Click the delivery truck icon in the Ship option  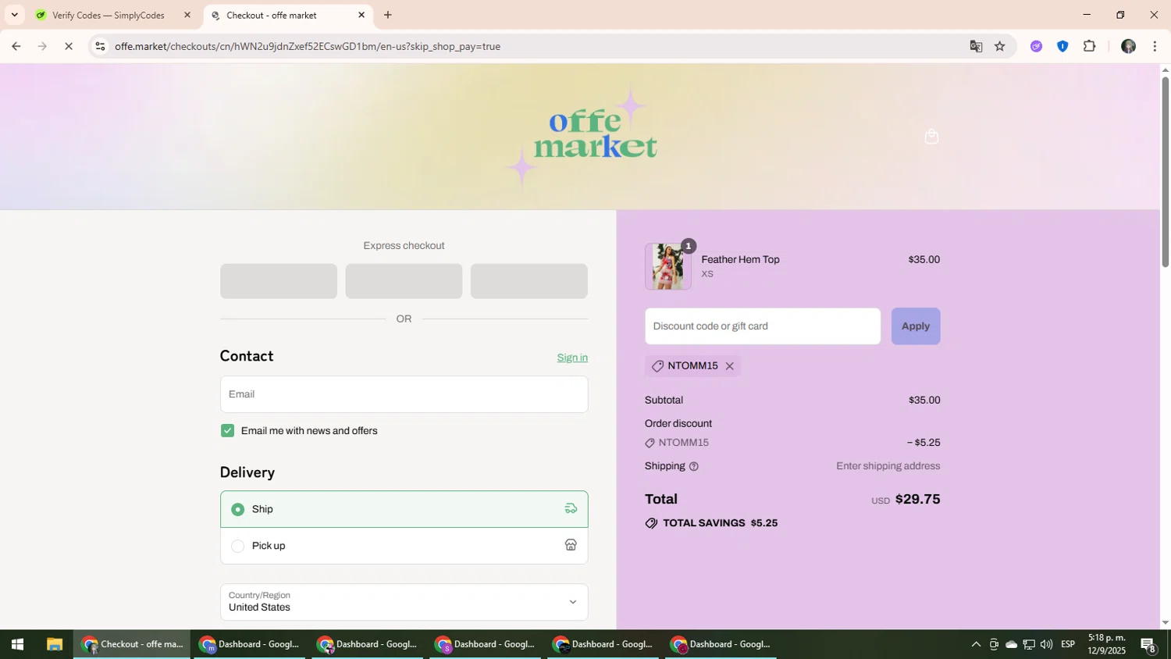(x=571, y=509)
